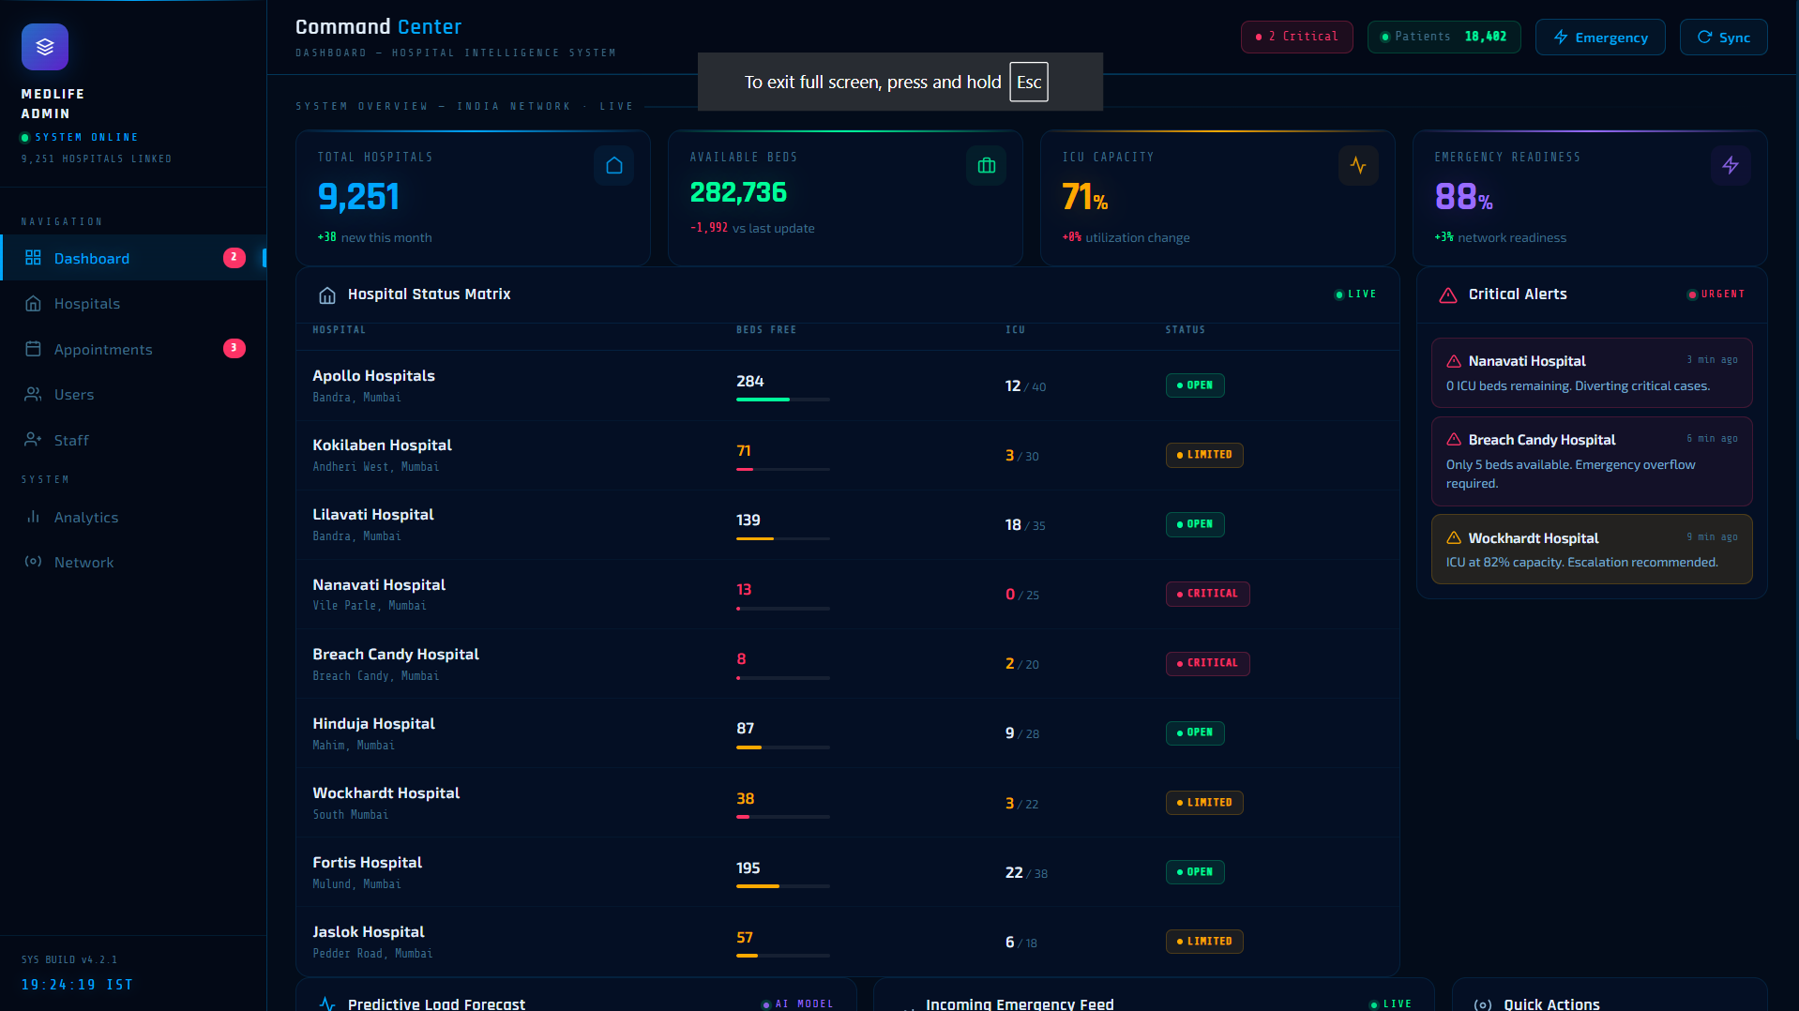Open the Wockhardt Hospital alert card
Screen dimensions: 1799x1011
click(x=1592, y=549)
